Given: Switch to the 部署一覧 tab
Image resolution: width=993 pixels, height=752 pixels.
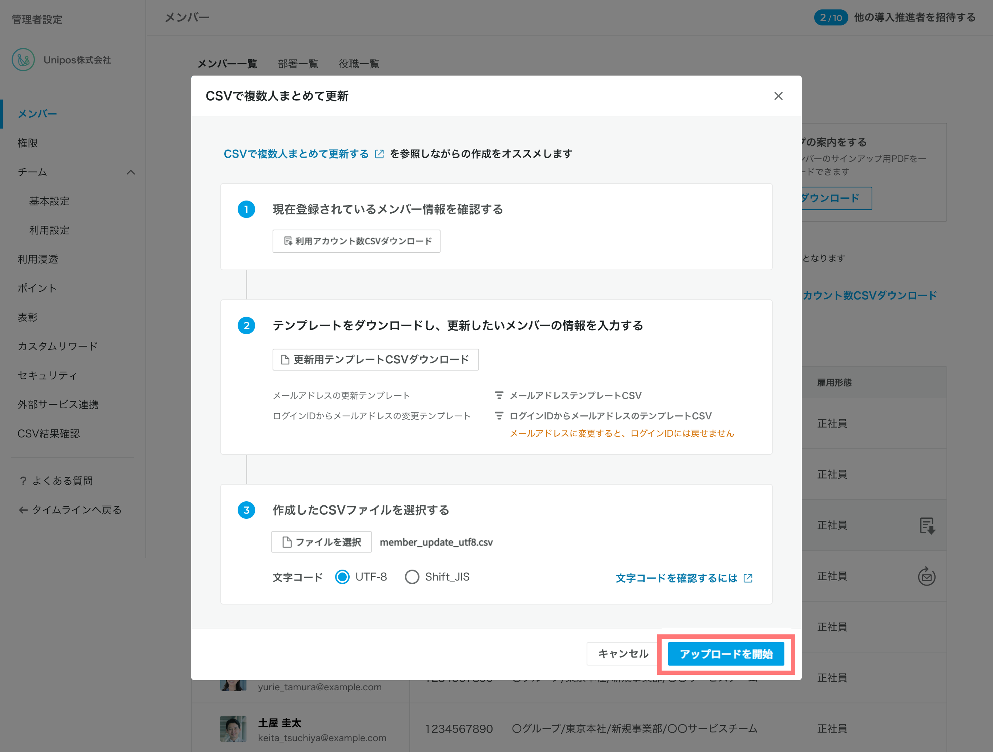Looking at the screenshot, I should point(298,64).
